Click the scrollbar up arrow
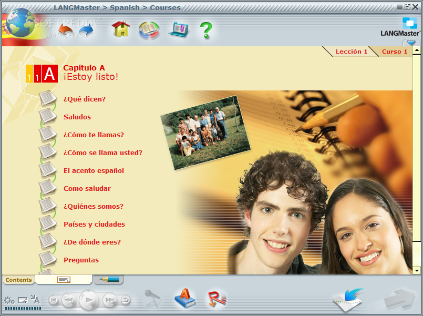Image resolution: width=423 pixels, height=316 pixels. (x=417, y=50)
